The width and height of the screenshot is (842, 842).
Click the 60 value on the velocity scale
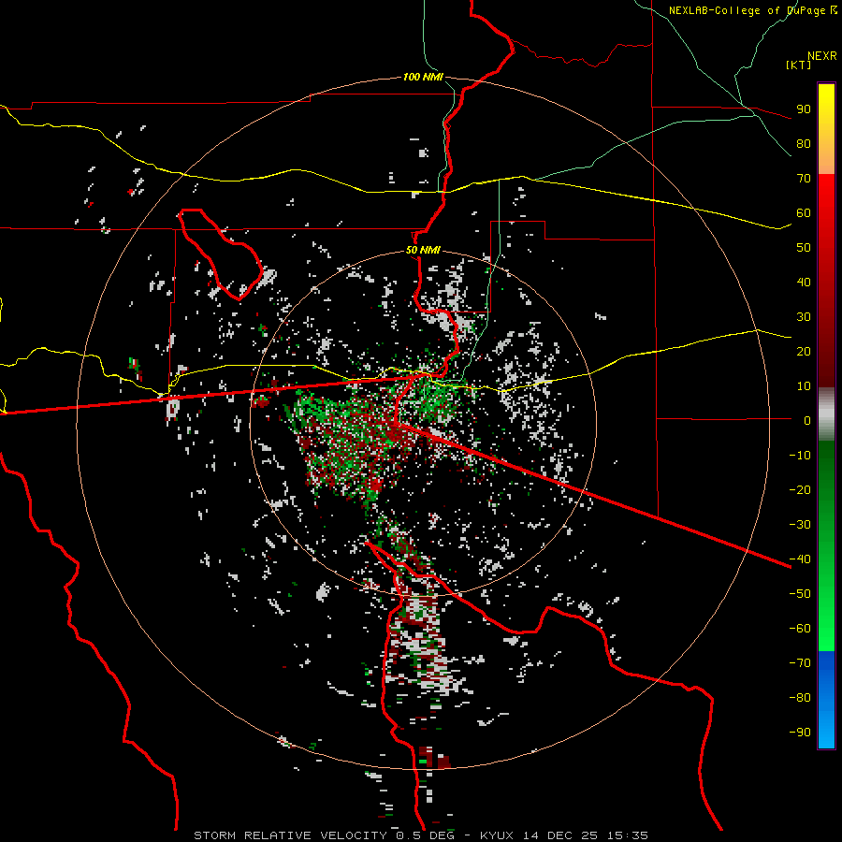tap(804, 213)
